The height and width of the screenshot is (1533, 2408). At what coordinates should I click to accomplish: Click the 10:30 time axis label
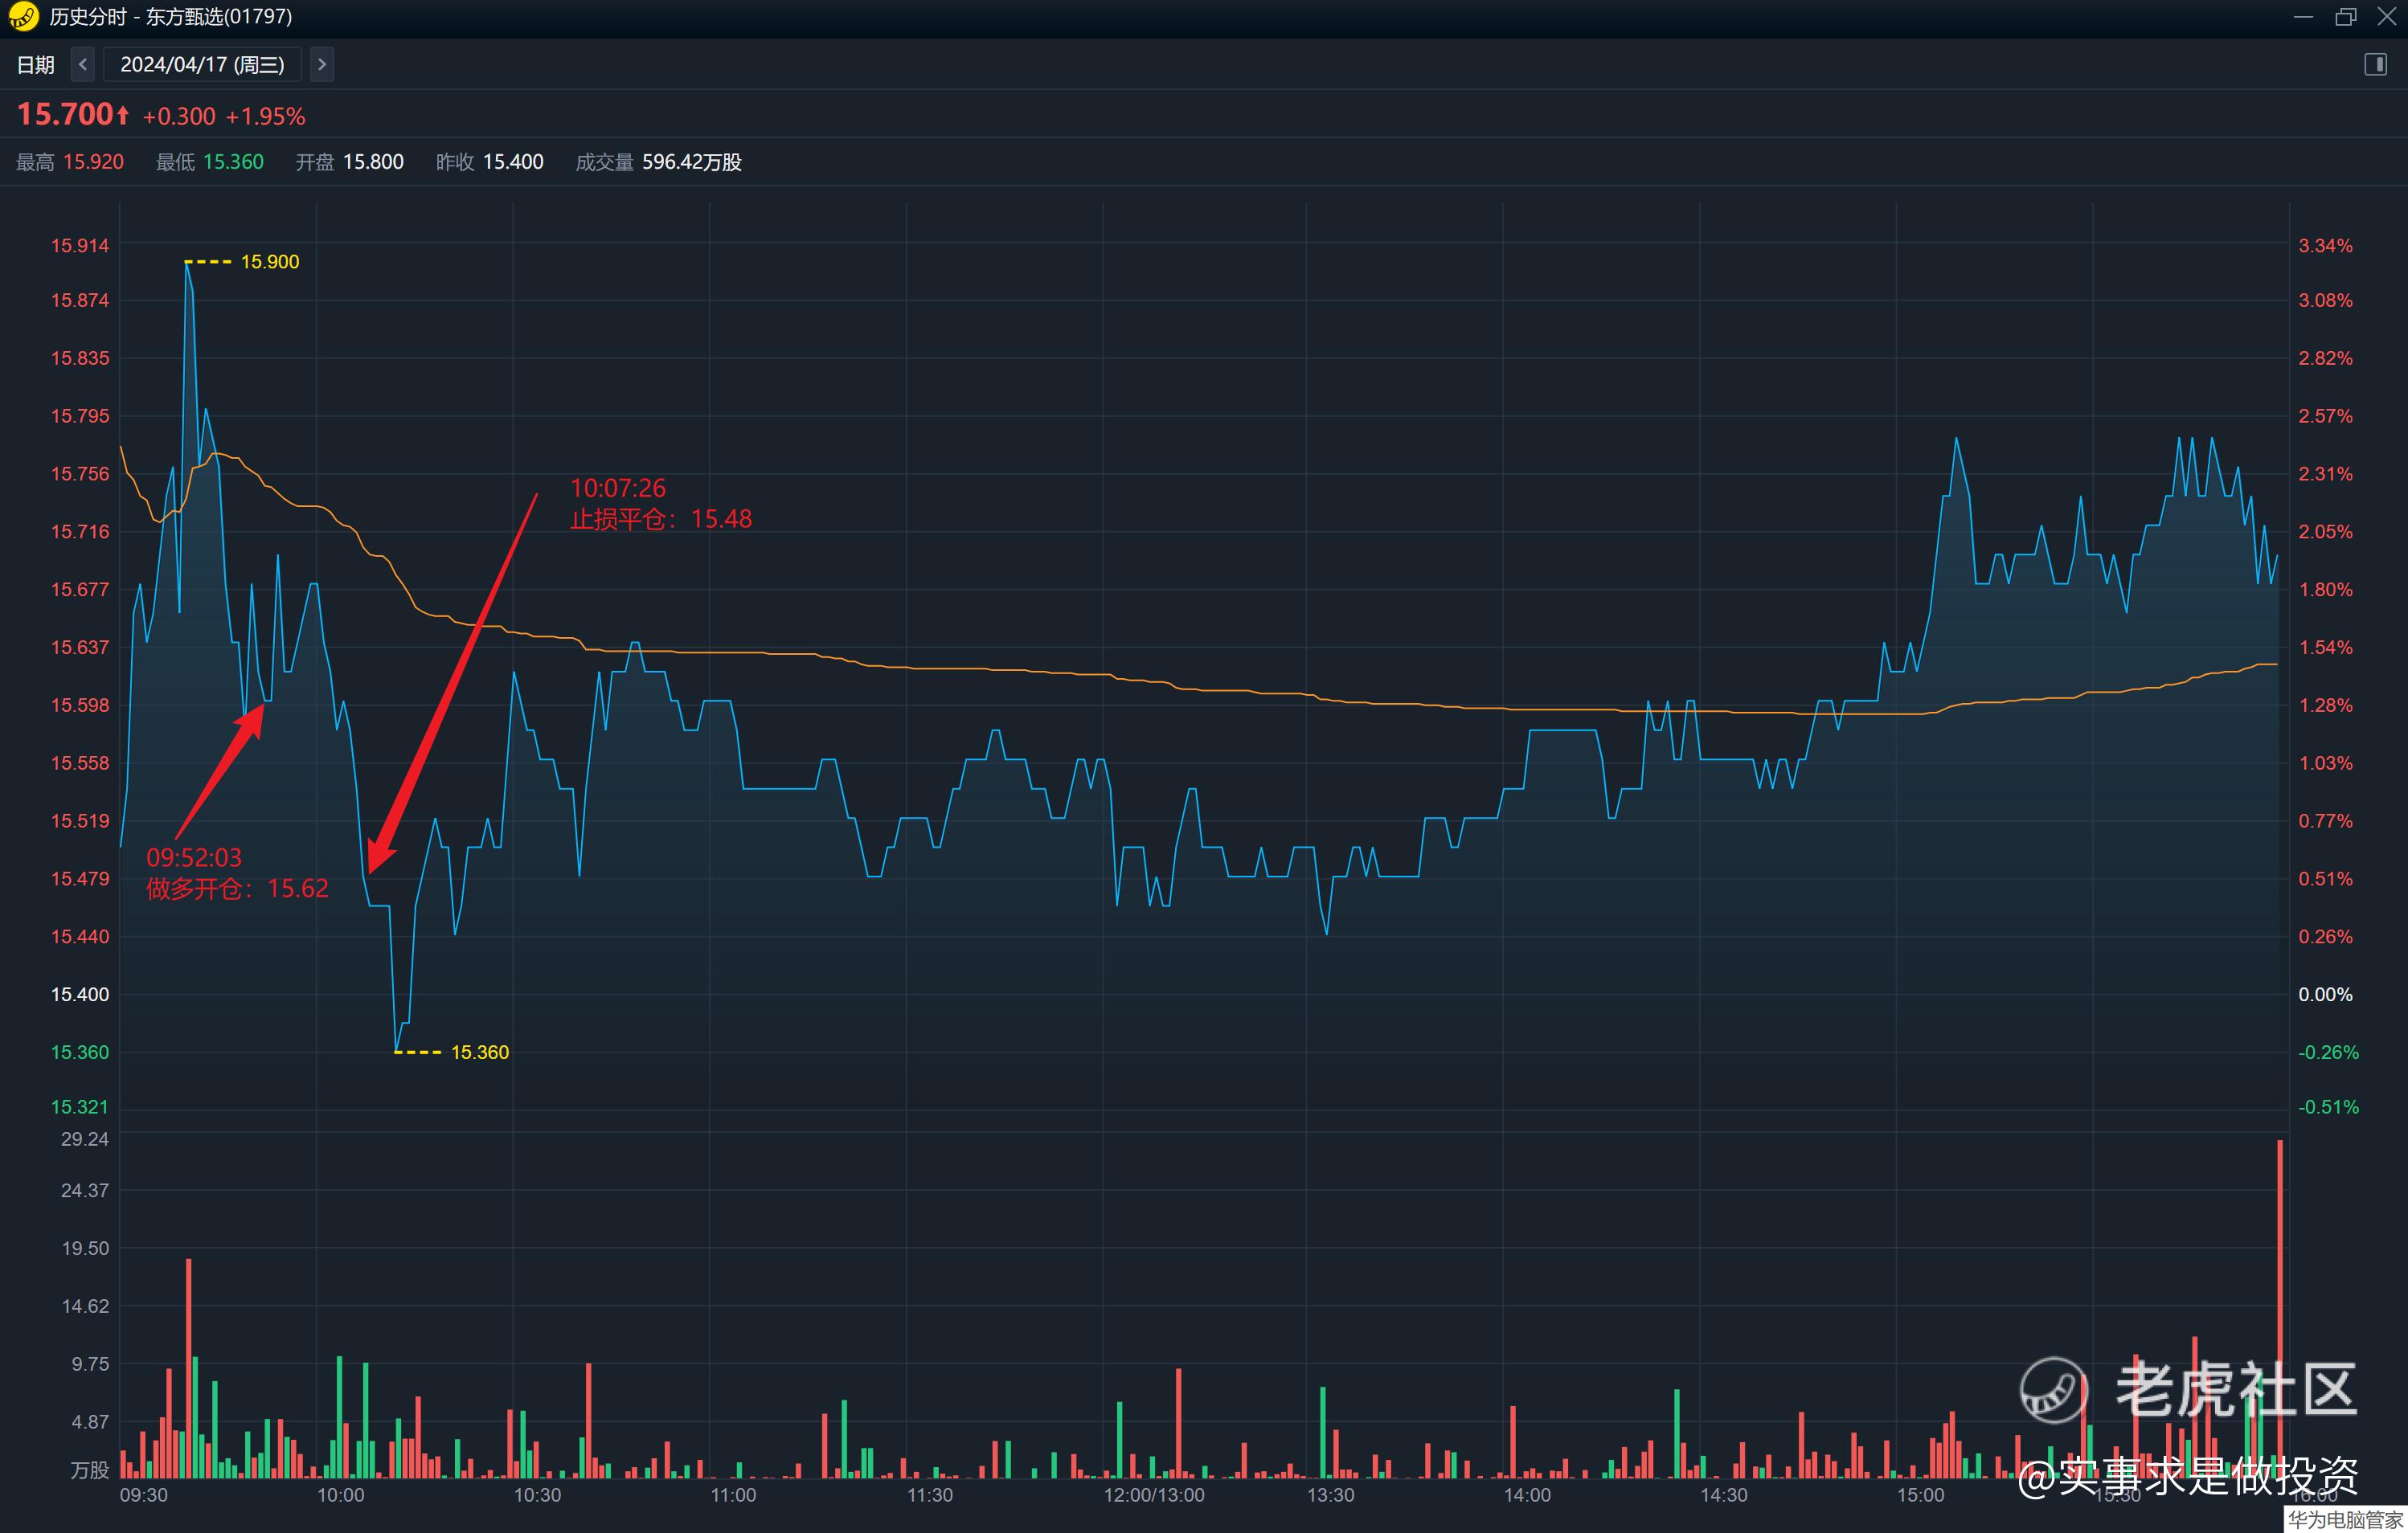[538, 1496]
